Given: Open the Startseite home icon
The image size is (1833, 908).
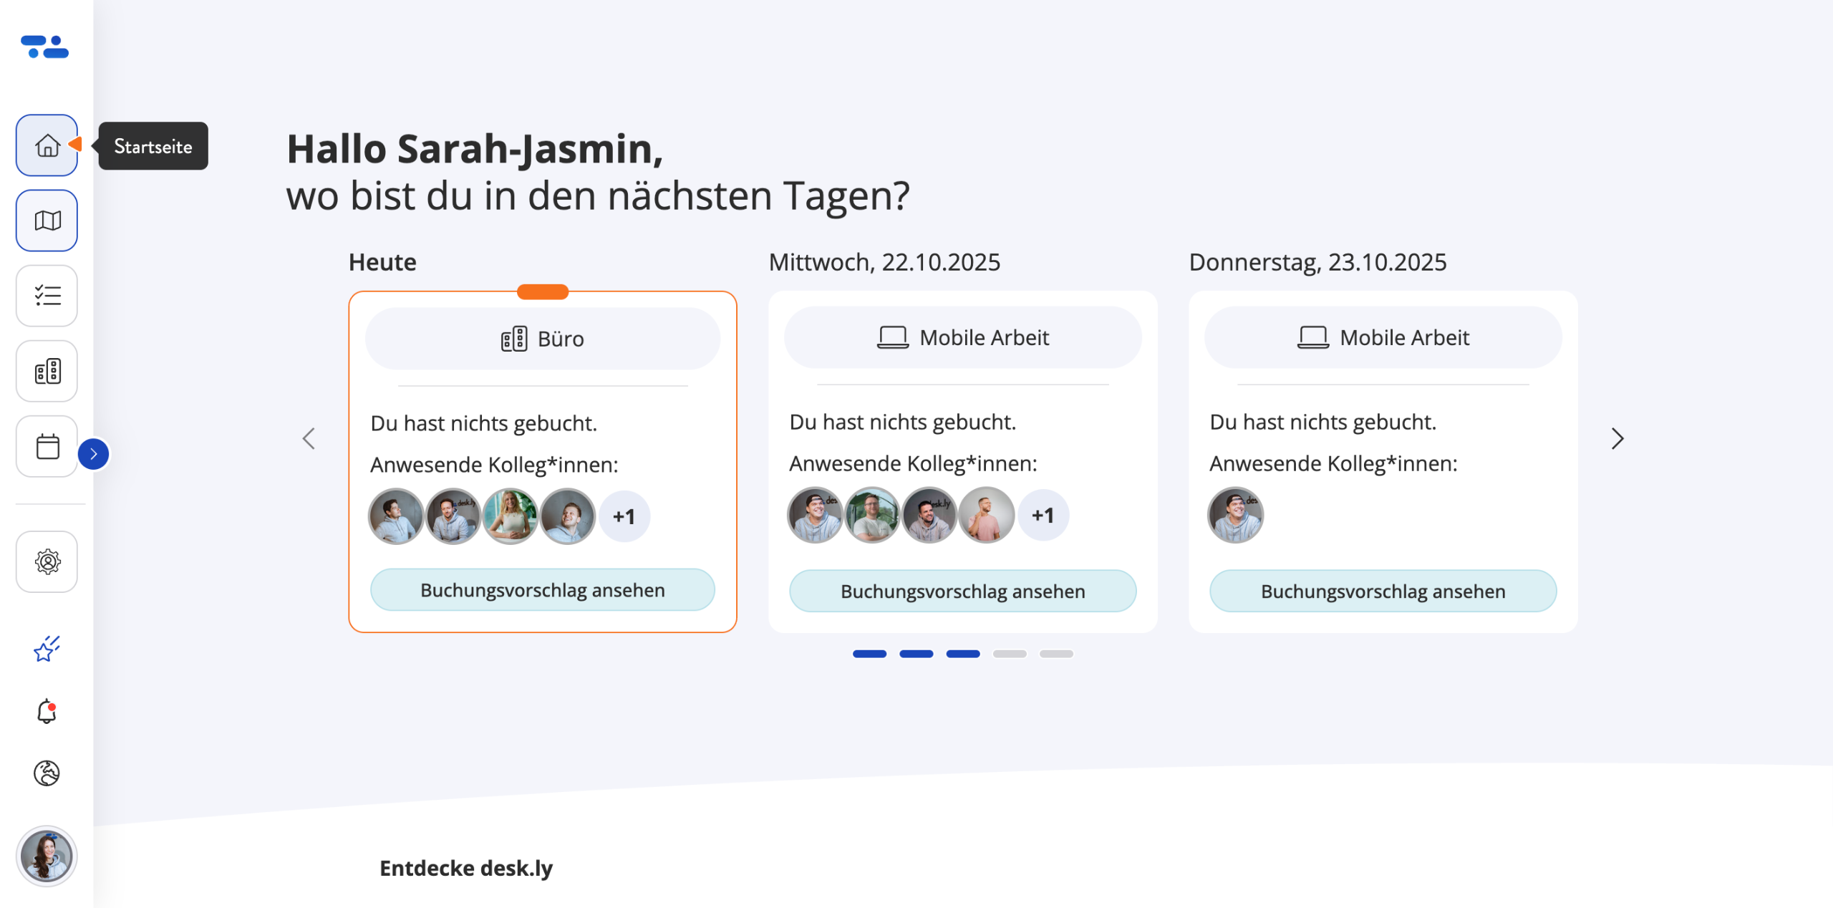Looking at the screenshot, I should 47,145.
